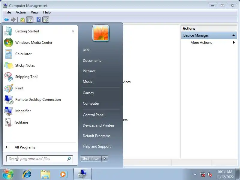Click Computer Management taskbar button
The width and height of the screenshot is (240, 180).
point(82,174)
